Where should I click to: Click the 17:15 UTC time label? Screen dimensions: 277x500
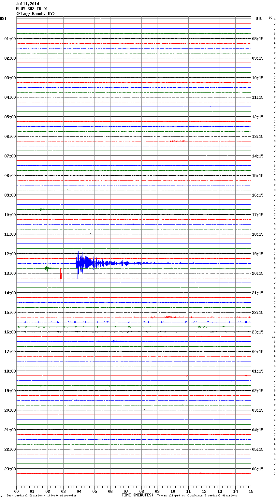pos(258,215)
